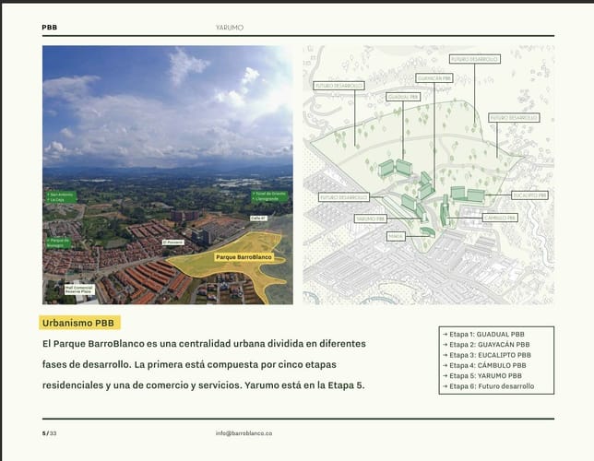Image resolution: width=594 pixels, height=461 pixels.
Task: Click the GUAYACÁN PBB map label
Action: click(x=434, y=78)
